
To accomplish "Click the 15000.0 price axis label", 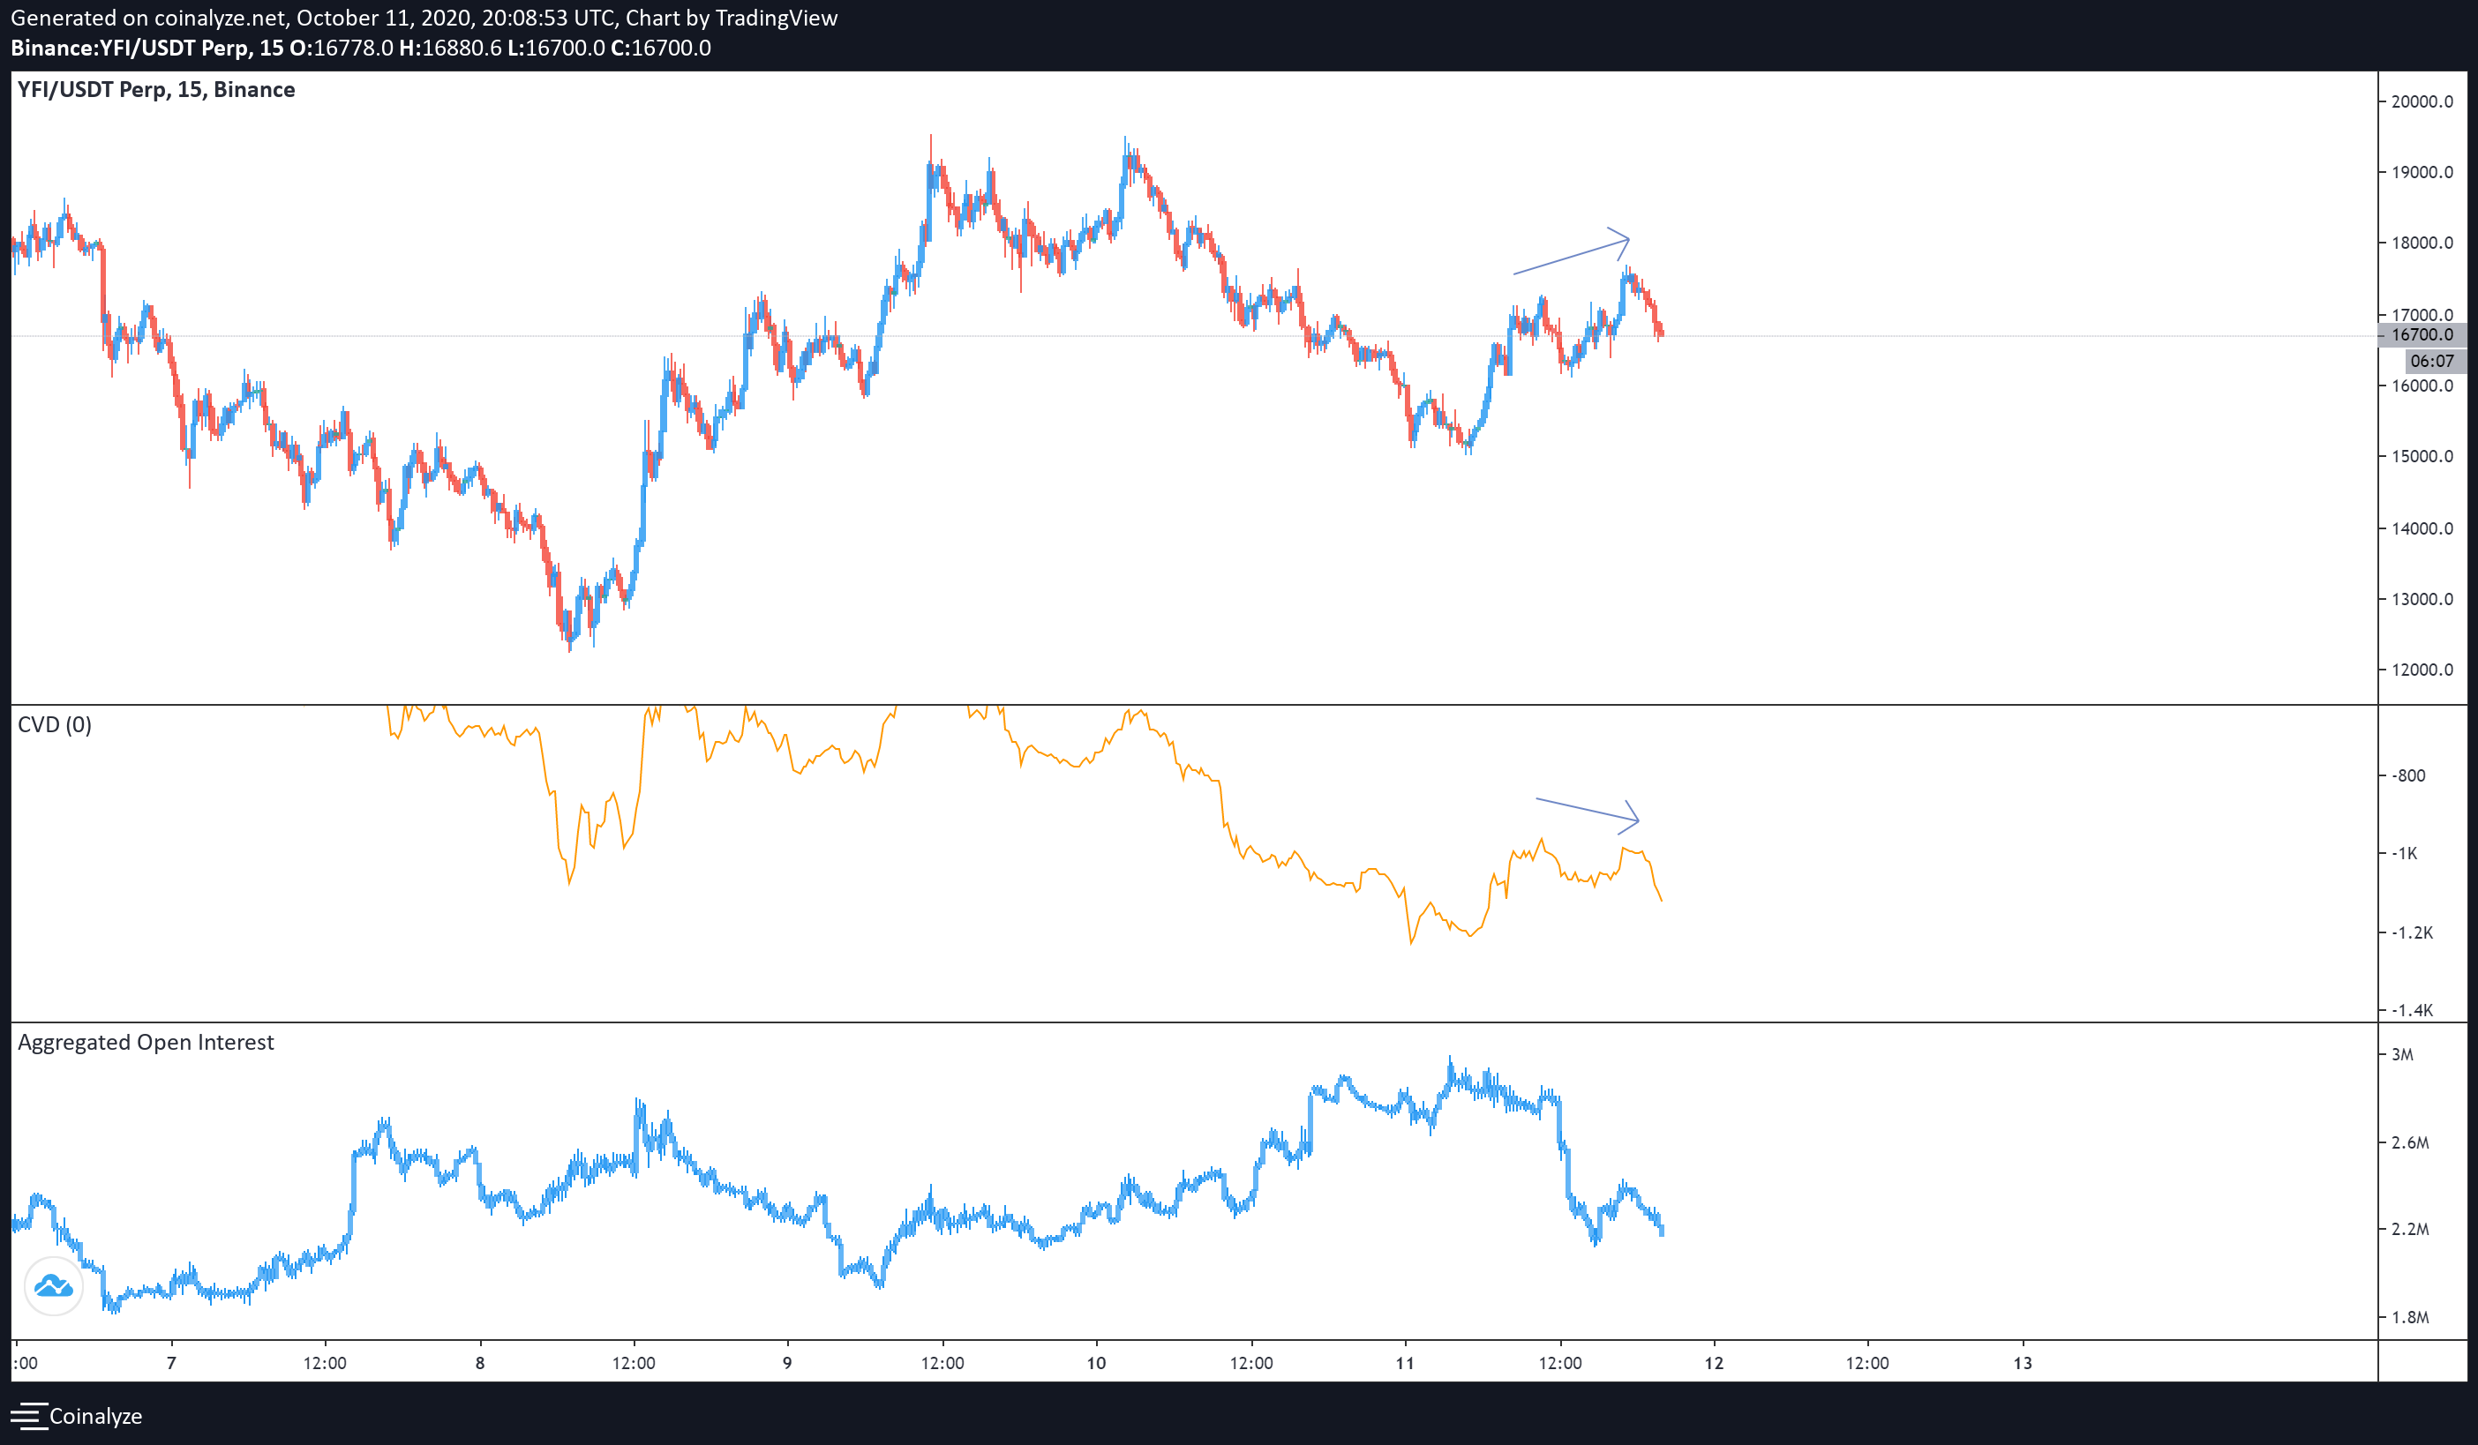I will click(x=2422, y=456).
